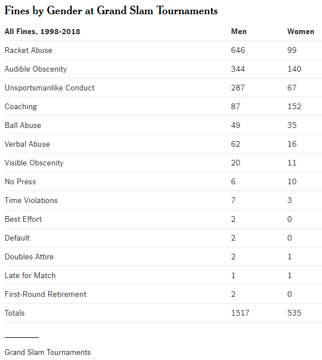Click the 'Doubles Attire' row label

coord(29,257)
